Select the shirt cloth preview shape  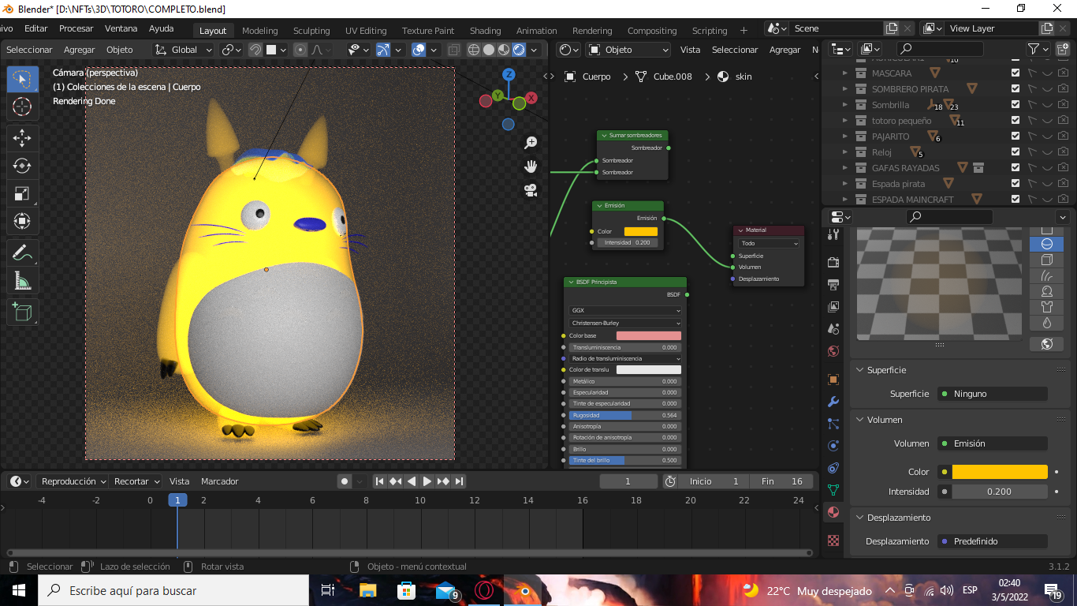1047,307
